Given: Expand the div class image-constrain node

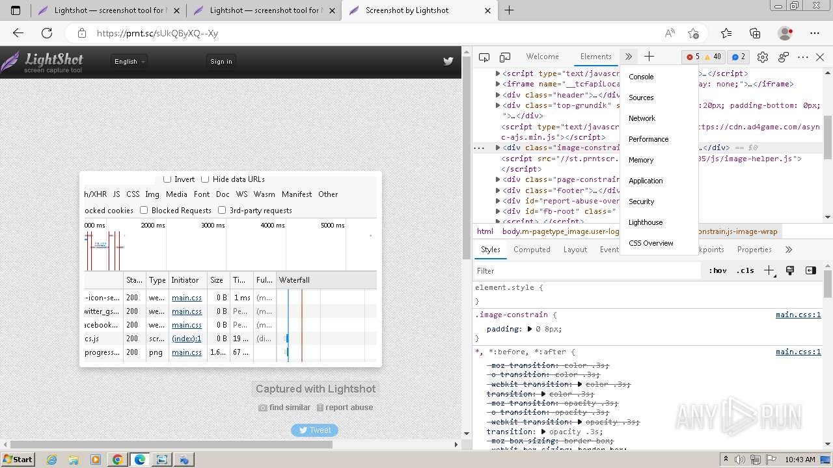Looking at the screenshot, I should (x=498, y=148).
